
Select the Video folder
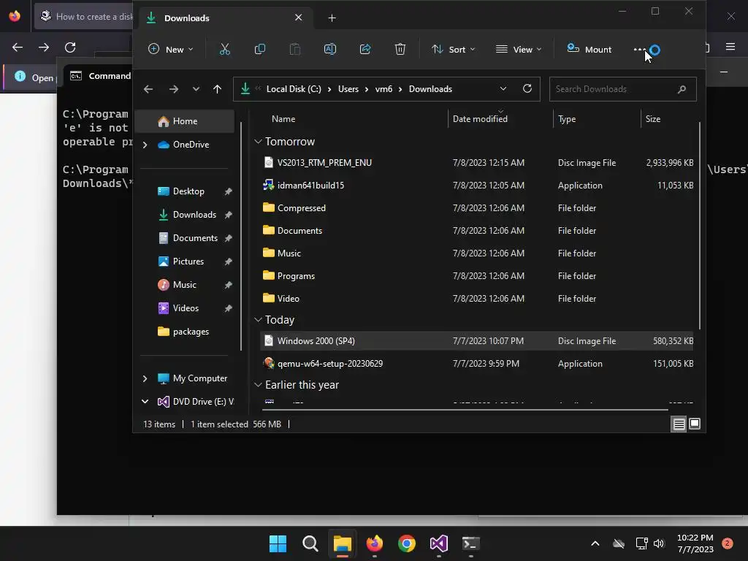pos(476,299)
